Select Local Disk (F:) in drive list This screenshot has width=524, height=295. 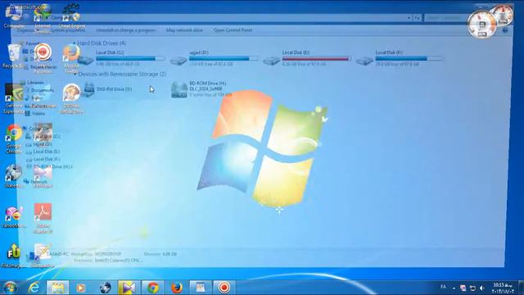coord(400,58)
